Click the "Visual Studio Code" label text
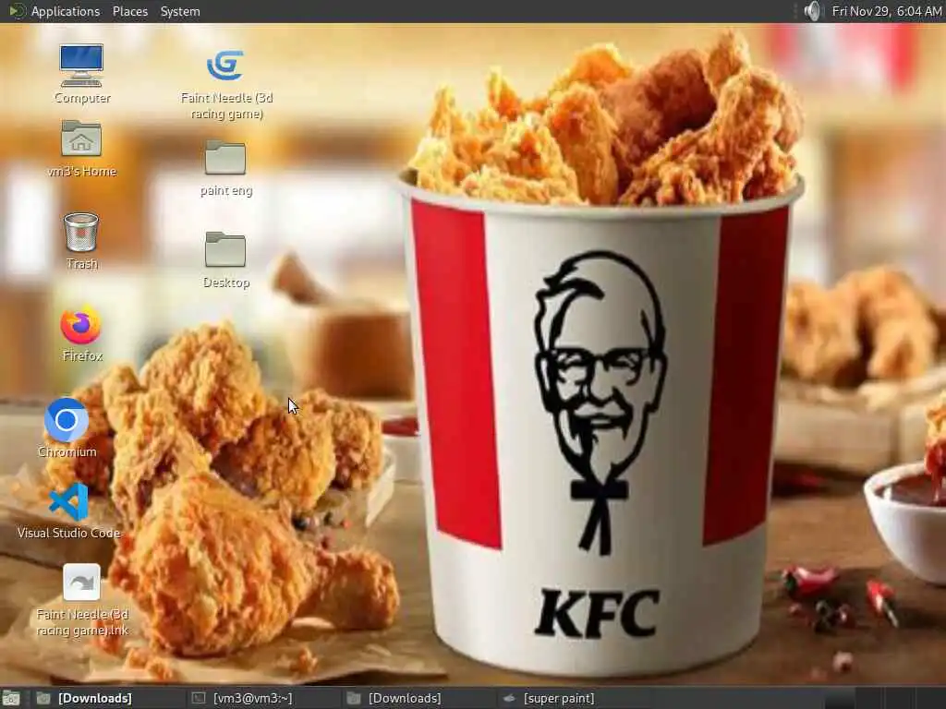Viewport: 946px width, 709px height. coord(68,533)
